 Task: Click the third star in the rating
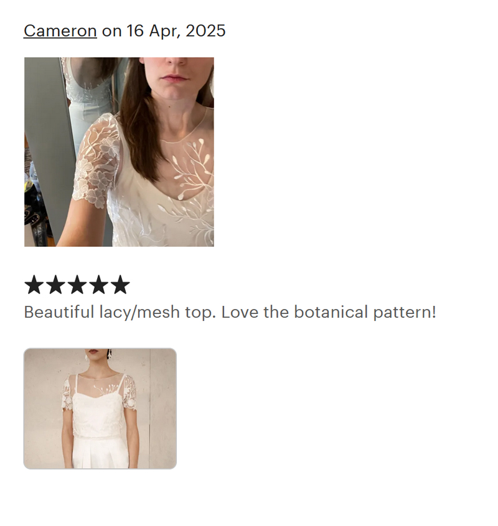tap(77, 285)
